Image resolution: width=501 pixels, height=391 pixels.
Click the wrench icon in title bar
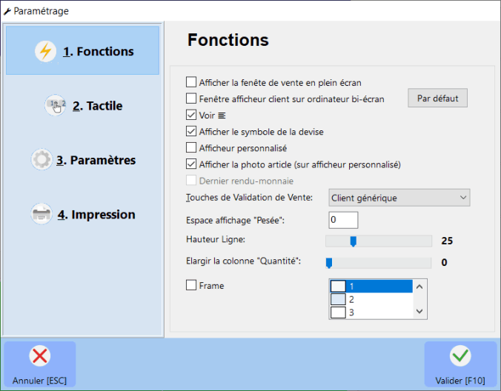[8, 11]
